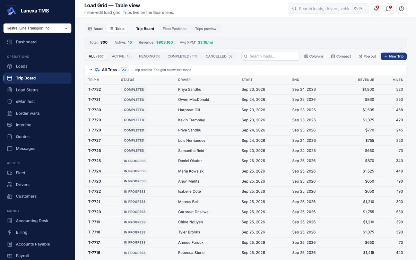Toggle Compact density view
The width and height of the screenshot is (416, 260).
tap(341, 56)
